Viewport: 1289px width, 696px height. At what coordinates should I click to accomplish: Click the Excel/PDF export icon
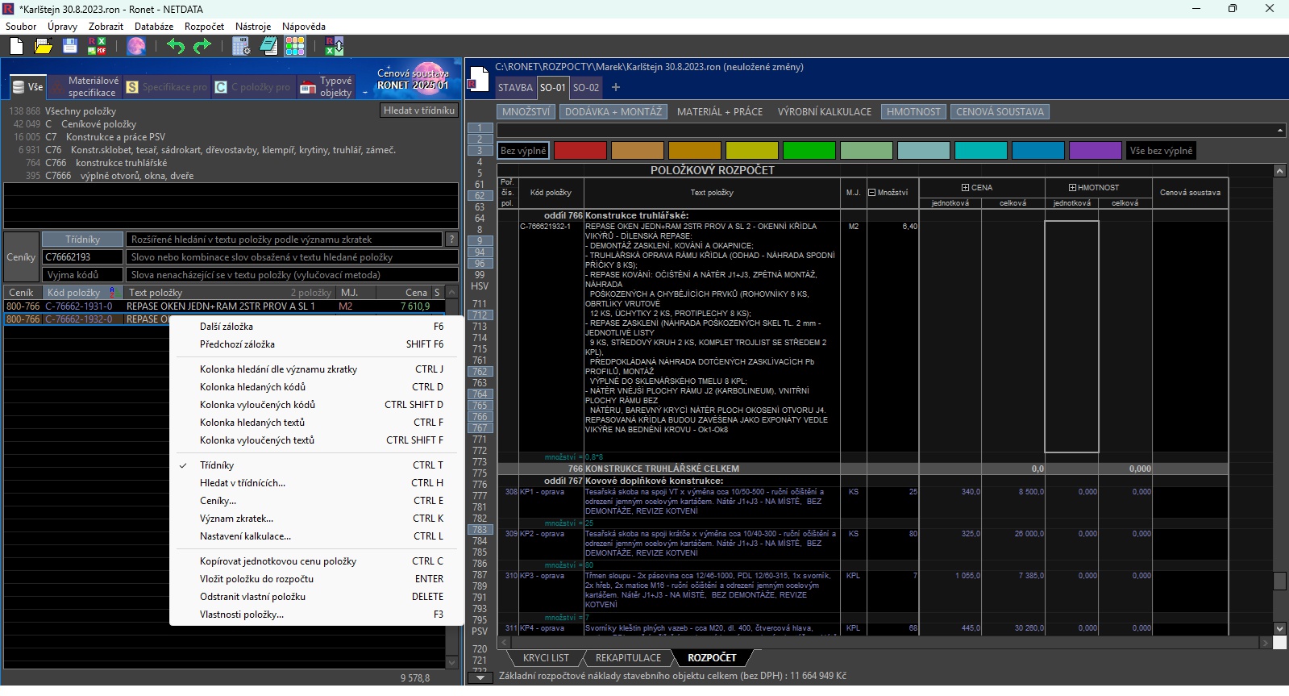tap(97, 46)
